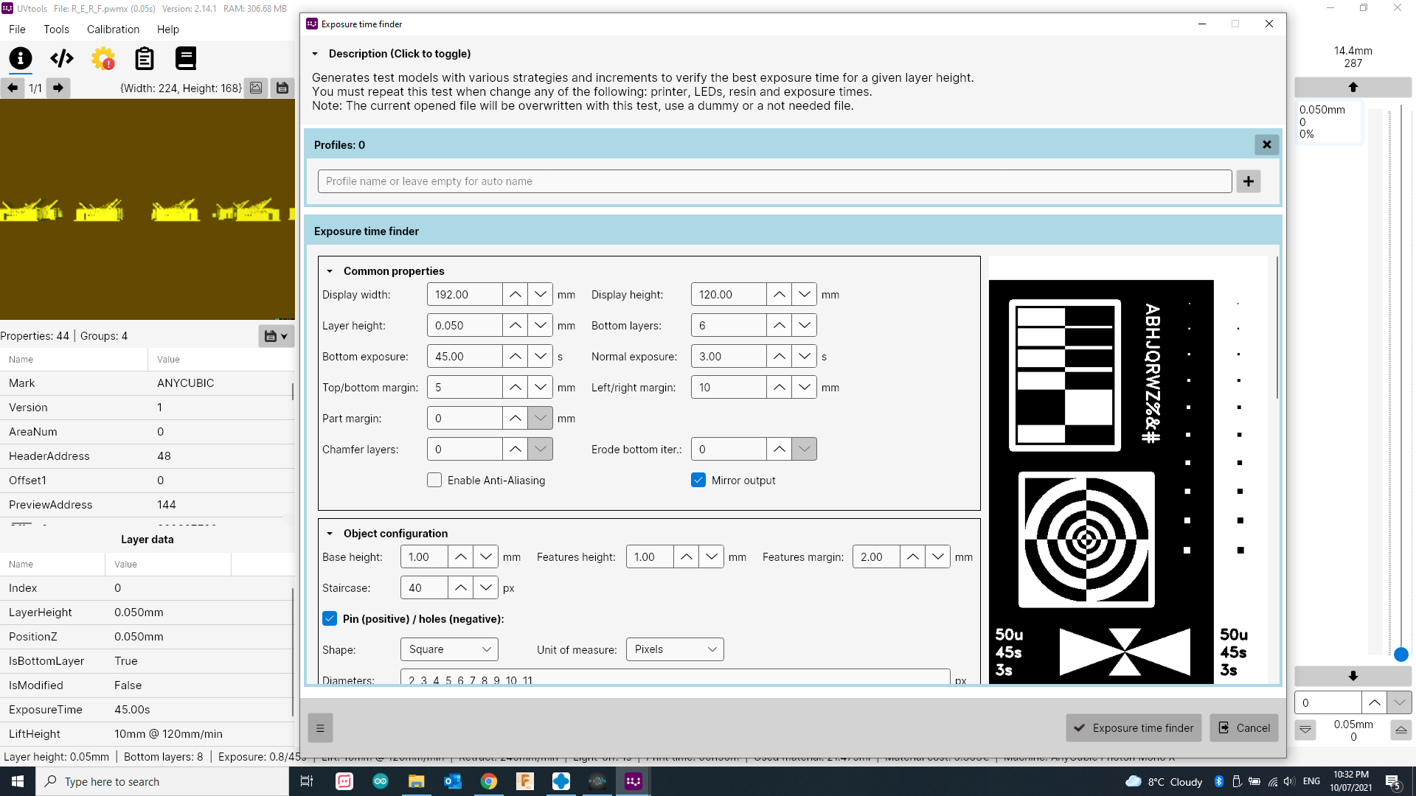This screenshot has height=796, width=1416.
Task: Enable Anti-Aliasing checkbox
Action: click(x=434, y=480)
